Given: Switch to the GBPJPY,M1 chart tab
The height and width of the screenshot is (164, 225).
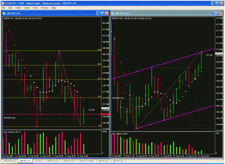Looking at the screenshot, I should [118, 161].
